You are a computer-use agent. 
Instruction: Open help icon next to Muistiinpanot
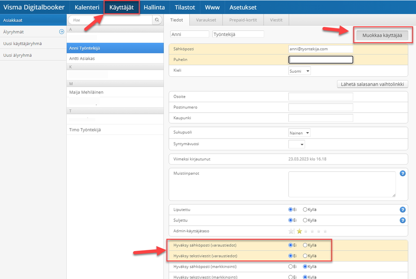pos(403,173)
